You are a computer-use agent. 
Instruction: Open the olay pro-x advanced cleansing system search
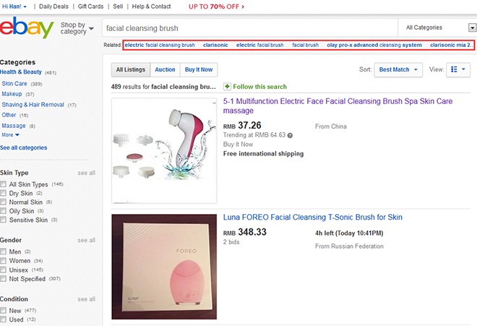point(374,45)
